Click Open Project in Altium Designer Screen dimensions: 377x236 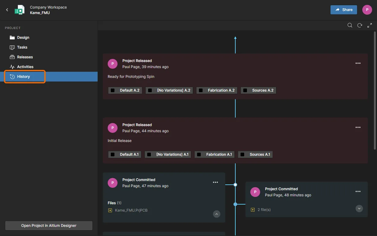pos(49,226)
